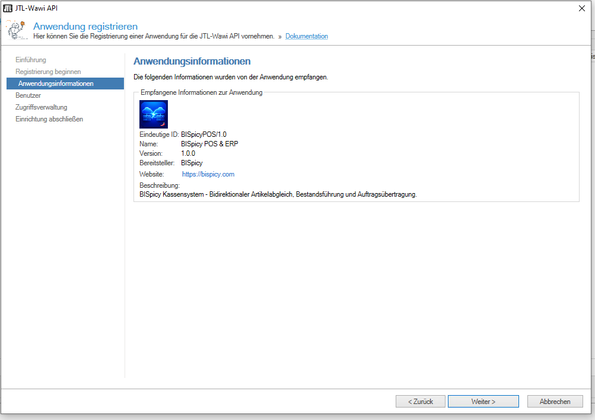Click the BISpicy application logo image
595x420 pixels.
[154, 114]
